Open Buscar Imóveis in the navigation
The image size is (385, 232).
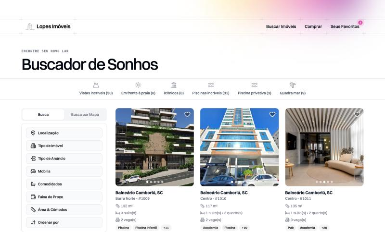click(281, 26)
